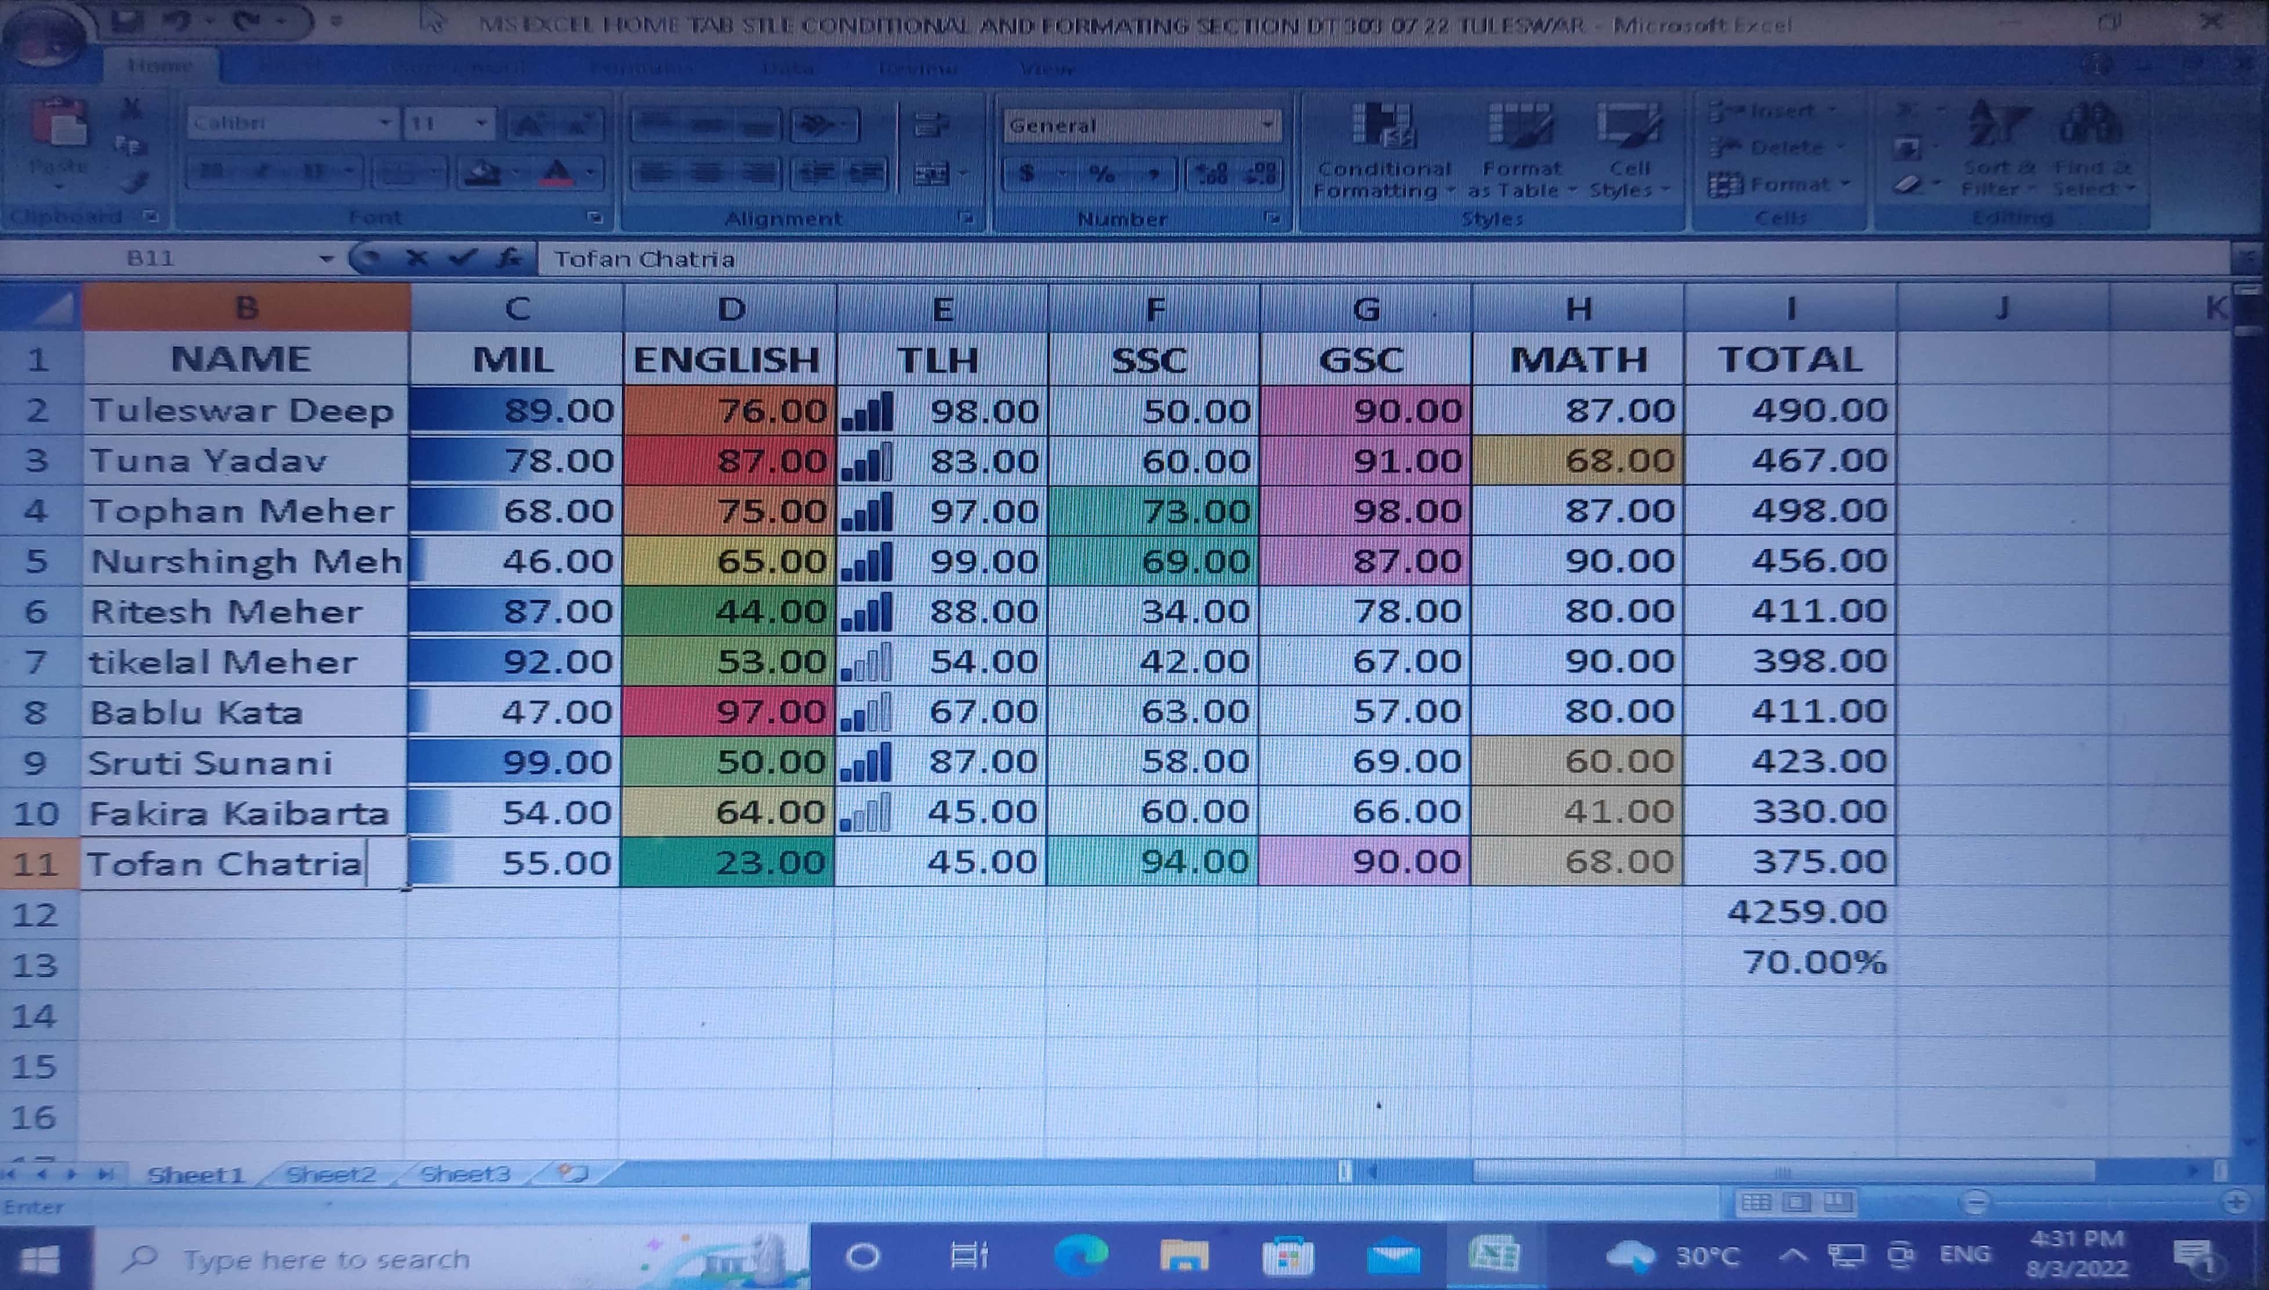This screenshot has height=1290, width=2269.
Task: Open the Sheet3 worksheet tab
Action: (x=465, y=1175)
